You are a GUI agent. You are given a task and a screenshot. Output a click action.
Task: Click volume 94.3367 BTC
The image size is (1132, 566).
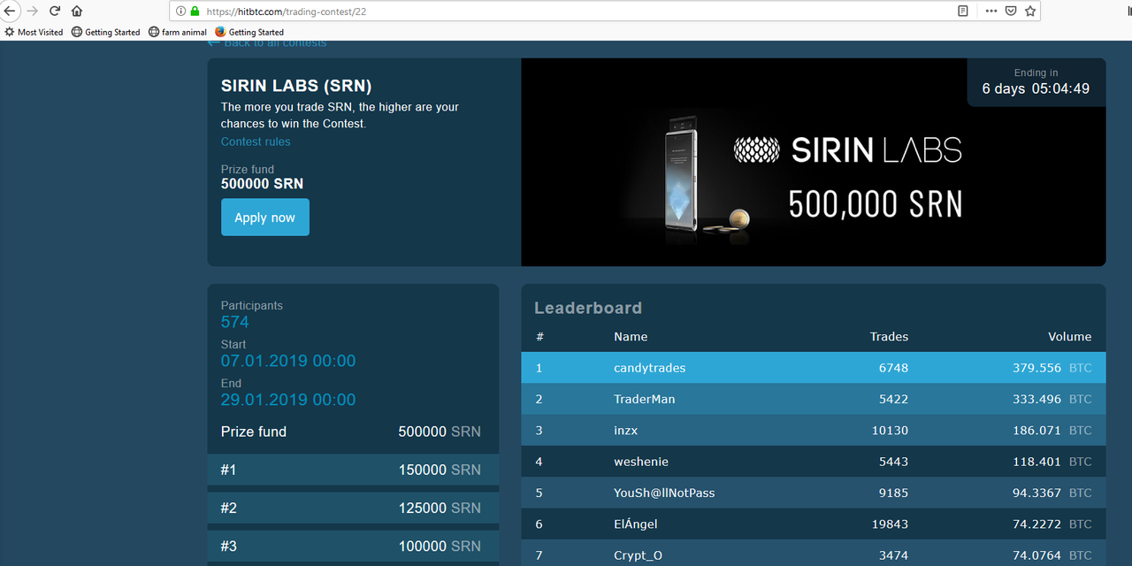pyautogui.click(x=1052, y=493)
